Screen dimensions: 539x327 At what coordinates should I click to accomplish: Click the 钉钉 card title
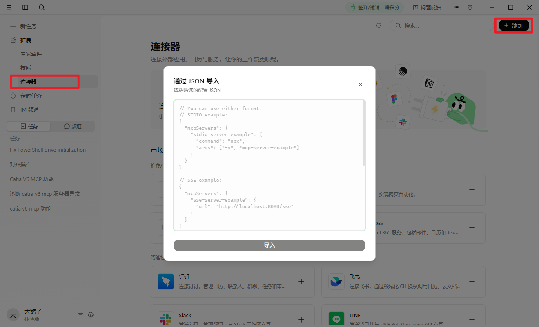[x=184, y=277]
